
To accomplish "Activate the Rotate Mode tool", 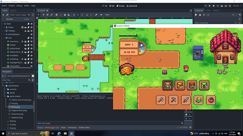I will [x=48, y=15].
